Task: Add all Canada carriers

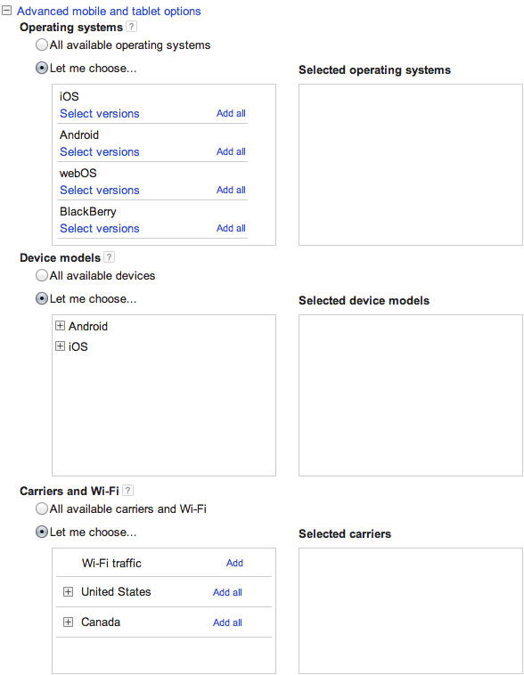Action: 227,622
